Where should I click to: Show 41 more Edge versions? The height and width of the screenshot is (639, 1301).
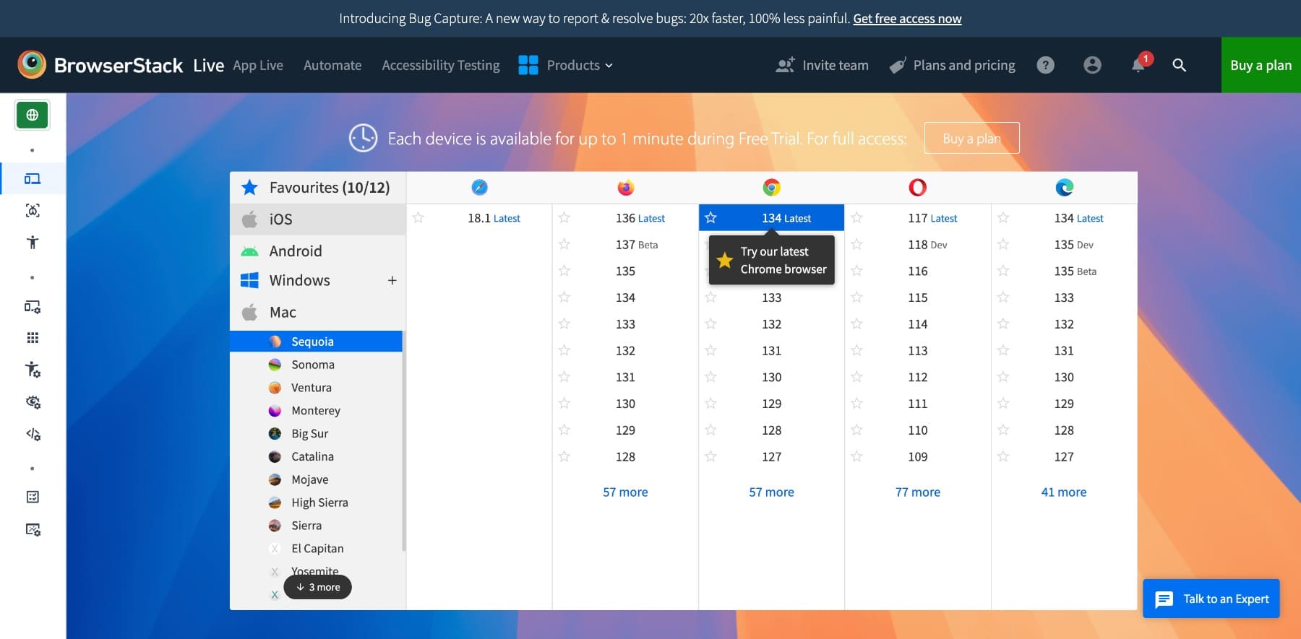pos(1064,492)
